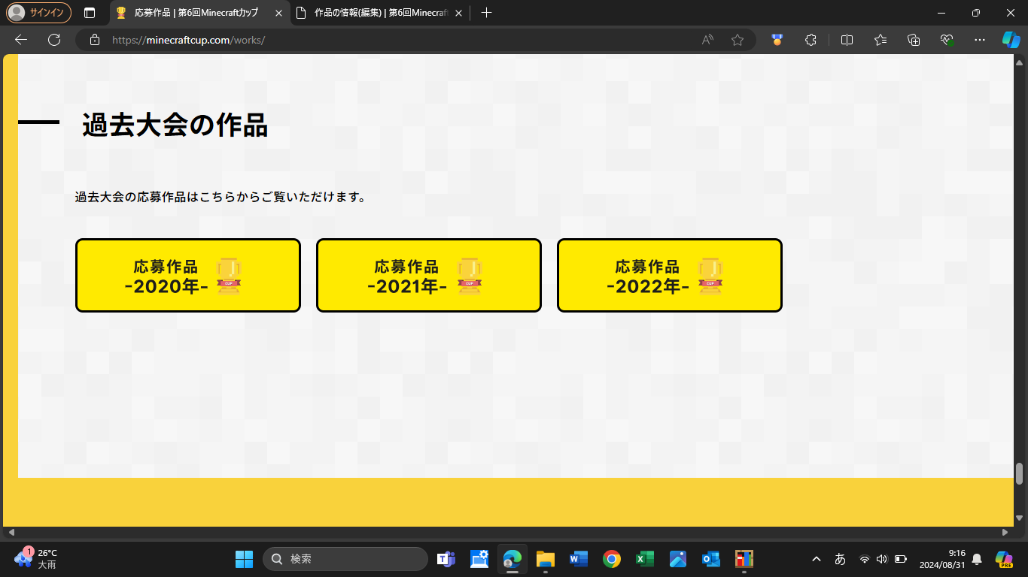Click the vertical scrollbar thumb
This screenshot has width=1028, height=577.
click(1020, 474)
